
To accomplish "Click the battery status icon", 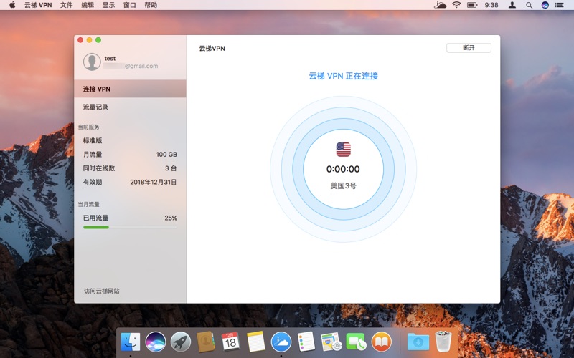I will [472, 5].
